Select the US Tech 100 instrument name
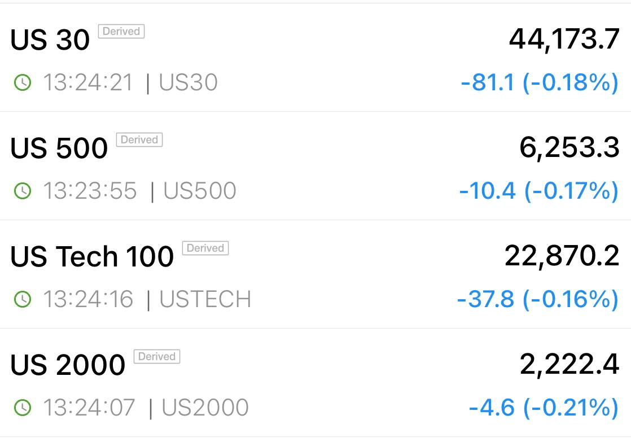 [x=92, y=256]
